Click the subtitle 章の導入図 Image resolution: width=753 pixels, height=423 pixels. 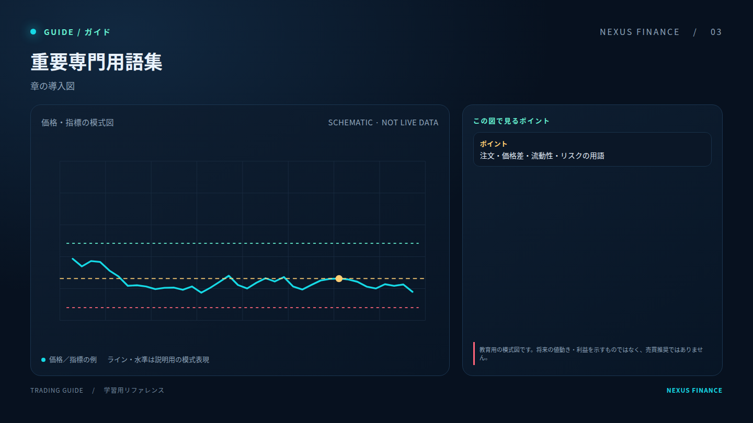coord(53,86)
